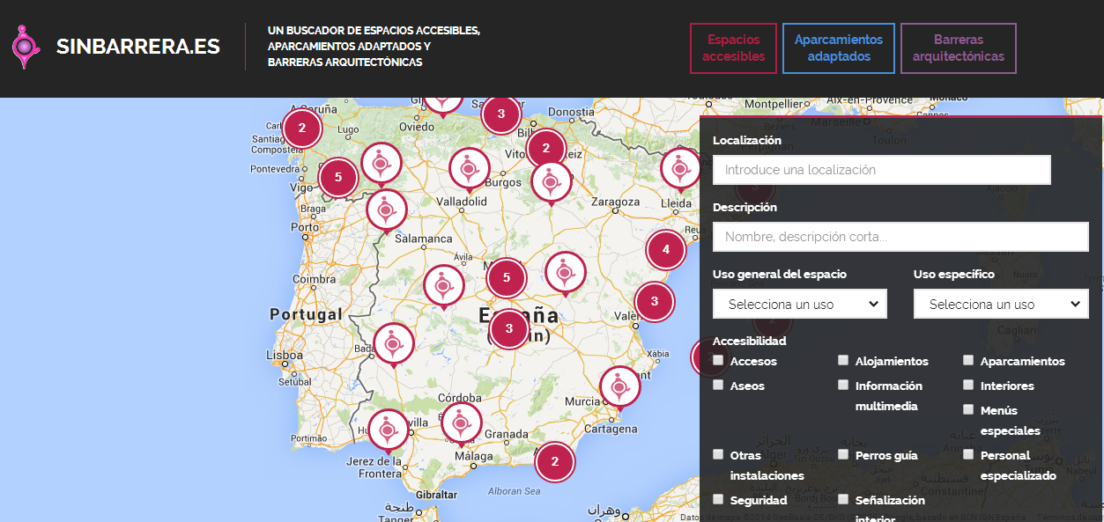The width and height of the screenshot is (1104, 522).
Task: Select the wheelchair pin near Oviedo
Action: pyautogui.click(x=443, y=104)
